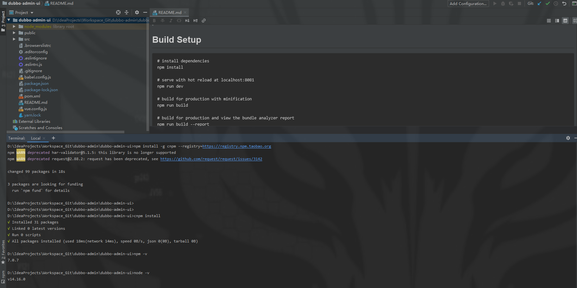Run with coverage icon

pyautogui.click(x=511, y=3)
